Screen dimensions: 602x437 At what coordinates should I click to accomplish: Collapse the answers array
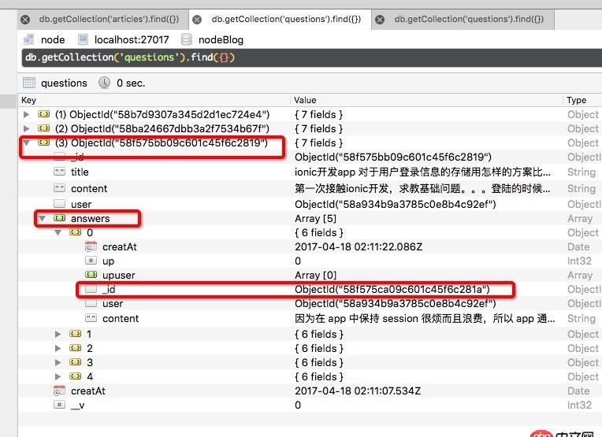coord(42,218)
